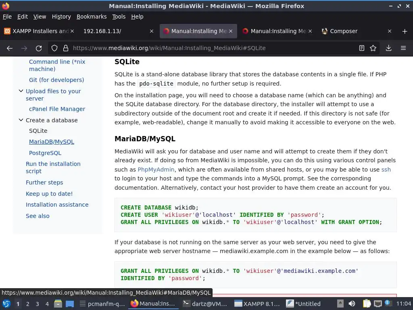Close the Composer tab
The width and height of the screenshot is (413, 310).
[x=390, y=31]
